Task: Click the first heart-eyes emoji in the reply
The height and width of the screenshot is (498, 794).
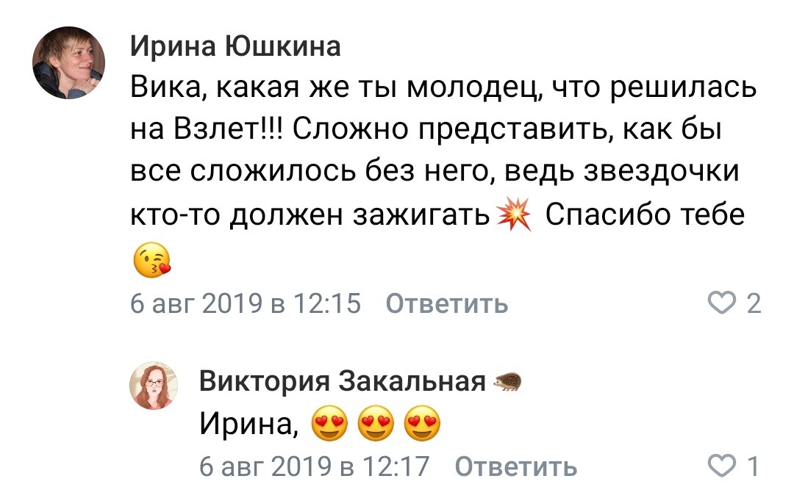Action: pyautogui.click(x=329, y=425)
